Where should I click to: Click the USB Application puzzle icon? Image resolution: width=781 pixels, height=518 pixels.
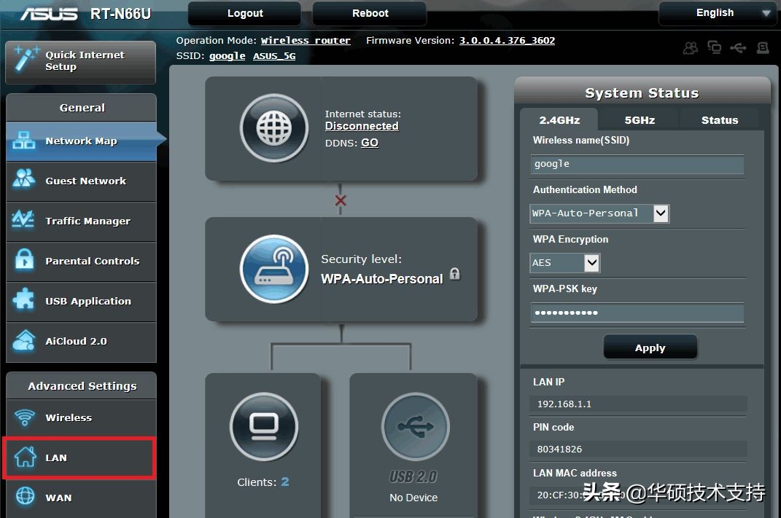pyautogui.click(x=23, y=299)
